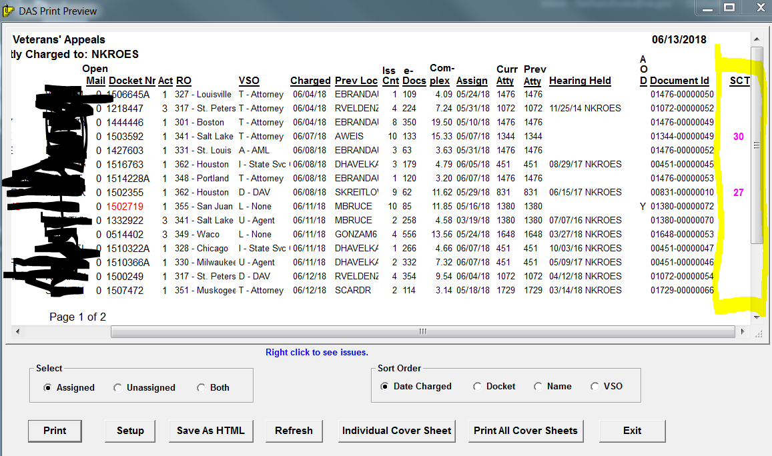Click Prev Loc SCARDR cell
Image resolution: width=772 pixels, height=456 pixels.
pyautogui.click(x=353, y=291)
